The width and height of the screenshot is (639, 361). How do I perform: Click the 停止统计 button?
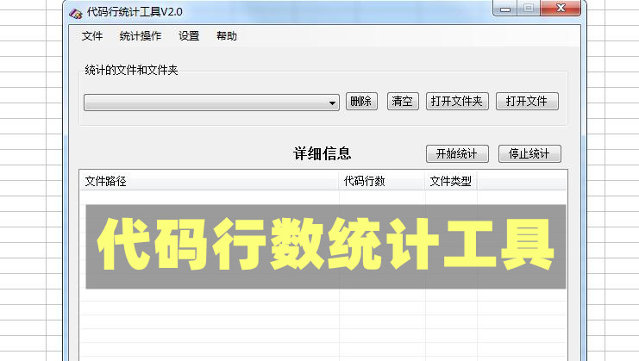tap(529, 154)
